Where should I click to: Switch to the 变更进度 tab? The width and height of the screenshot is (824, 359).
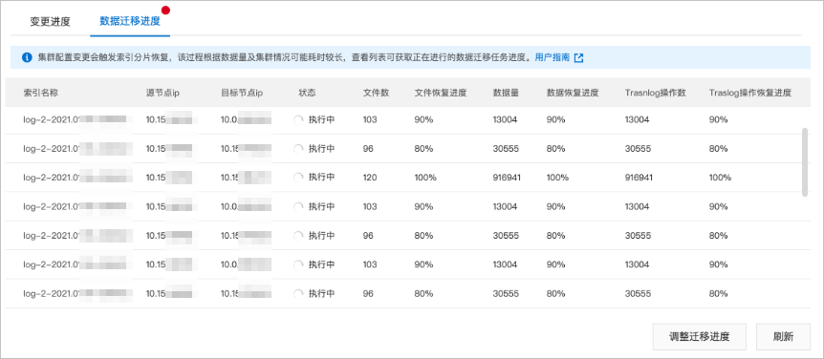point(50,22)
